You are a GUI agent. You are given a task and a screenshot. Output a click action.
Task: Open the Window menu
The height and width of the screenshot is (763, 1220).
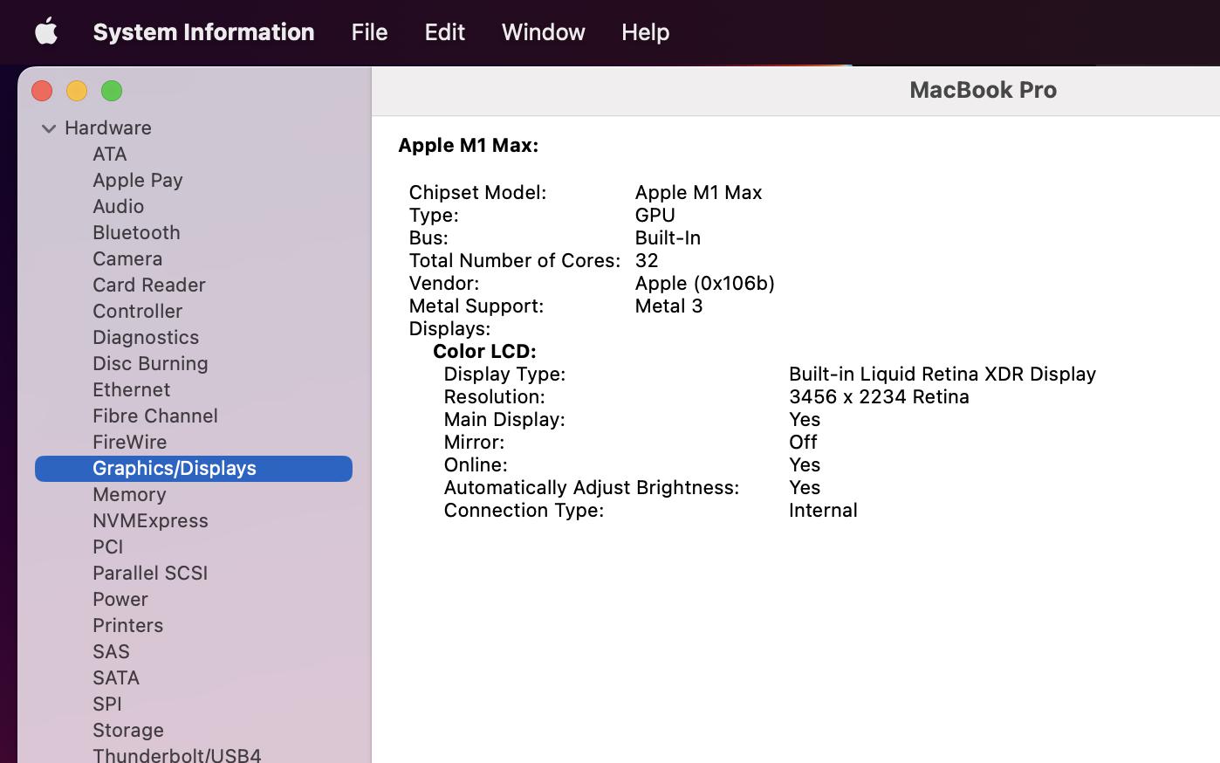(543, 32)
